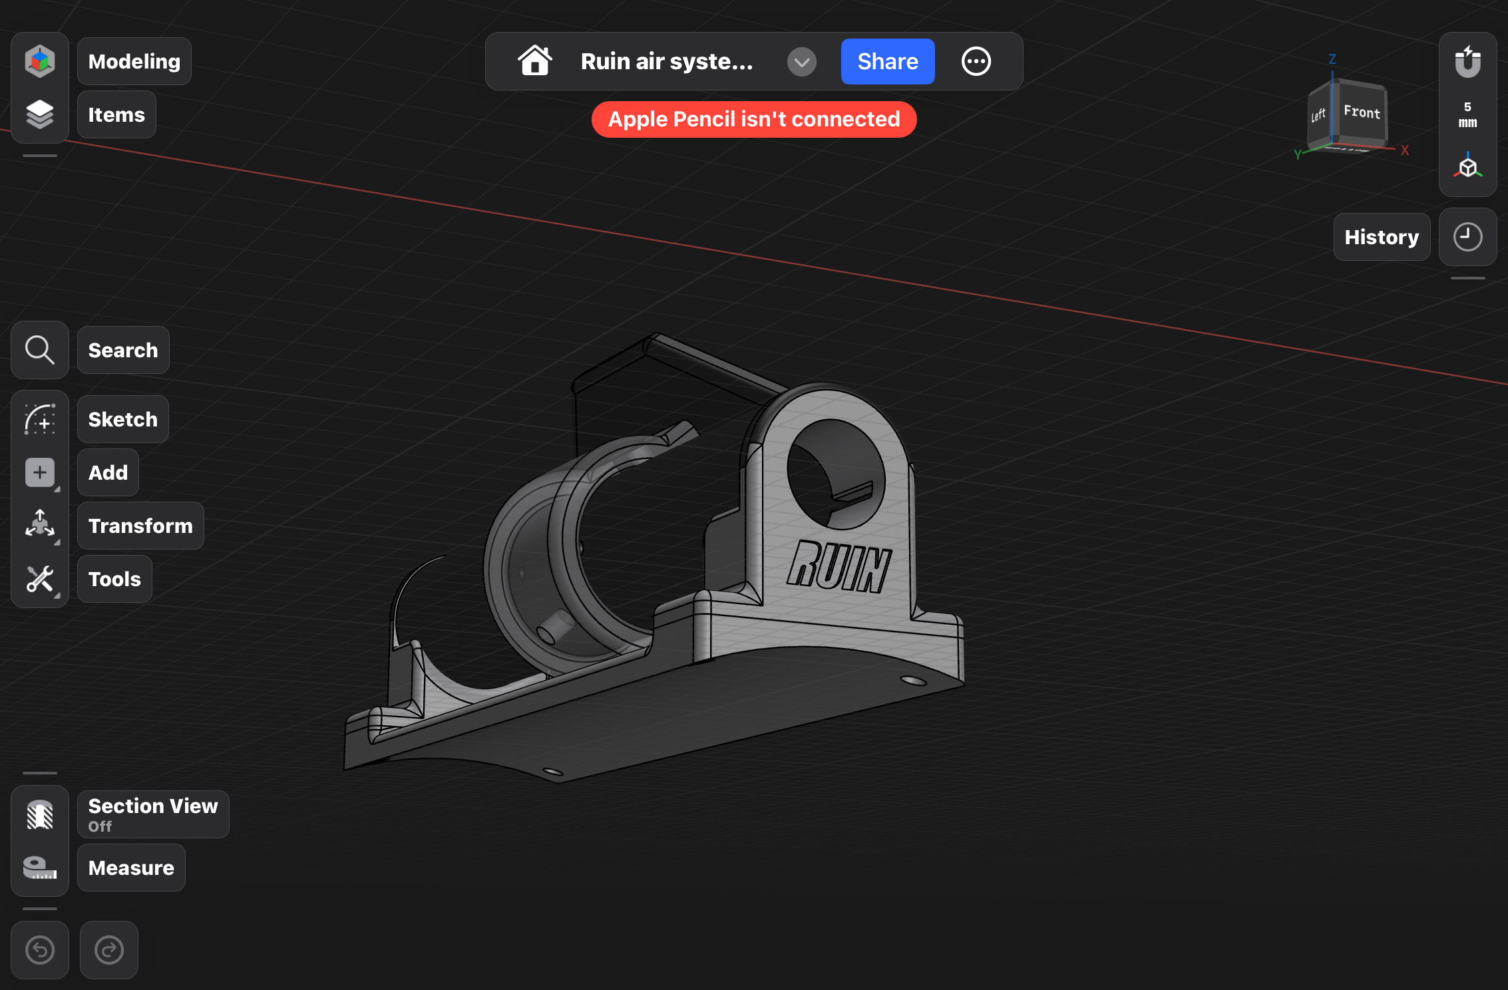Open the more options ellipsis menu

[976, 62]
